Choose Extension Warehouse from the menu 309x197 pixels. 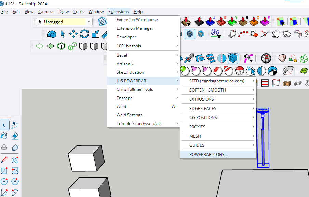pyautogui.click(x=144, y=20)
